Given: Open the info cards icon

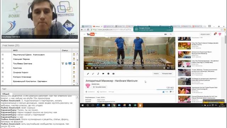Looking at the screenshot, I should point(108,74).
